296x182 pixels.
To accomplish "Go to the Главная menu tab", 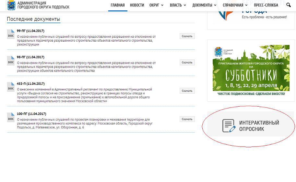I will (117, 5).
